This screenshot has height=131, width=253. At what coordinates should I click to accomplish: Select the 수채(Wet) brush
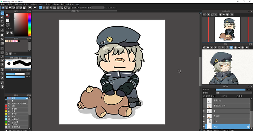point(17,119)
